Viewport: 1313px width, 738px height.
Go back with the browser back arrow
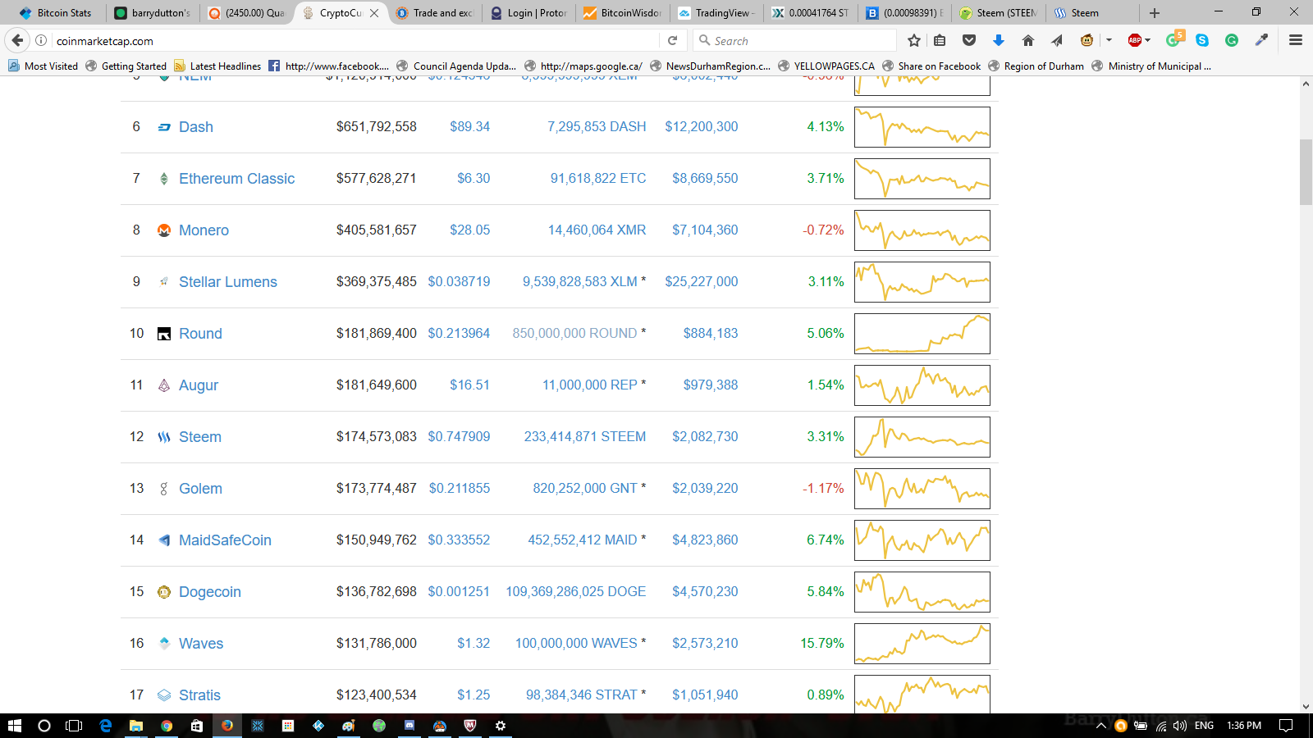coord(17,40)
